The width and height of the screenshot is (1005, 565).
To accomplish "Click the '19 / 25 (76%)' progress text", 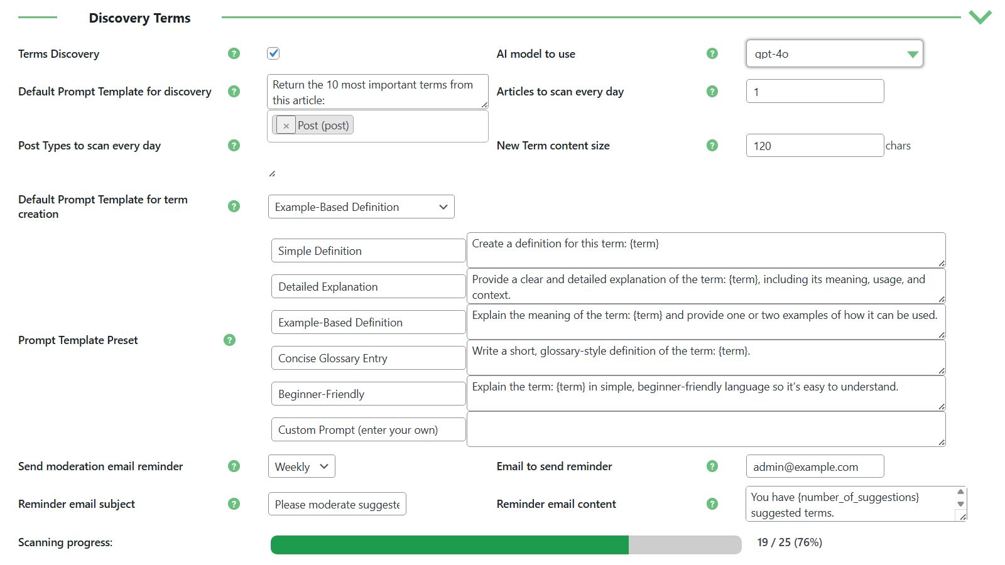I will pos(790,542).
